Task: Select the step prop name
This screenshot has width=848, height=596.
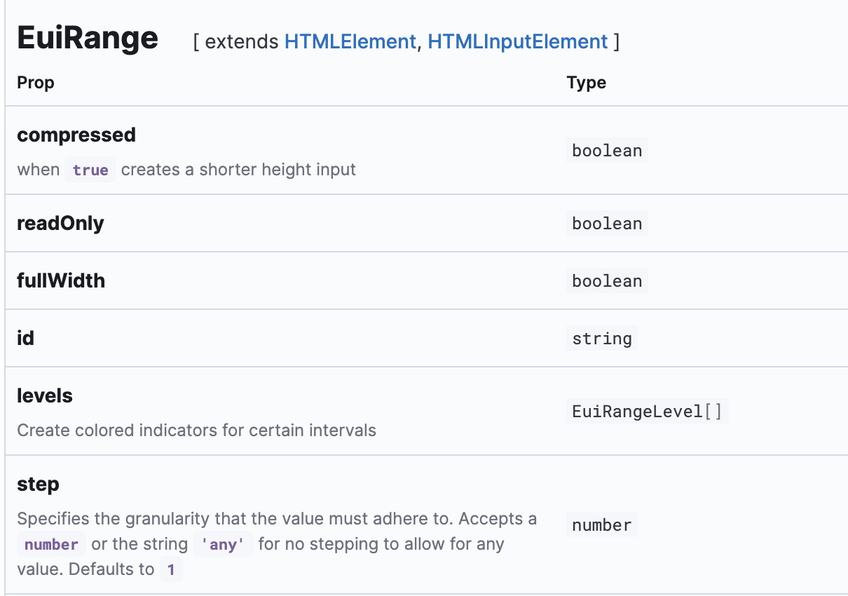Action: (38, 484)
